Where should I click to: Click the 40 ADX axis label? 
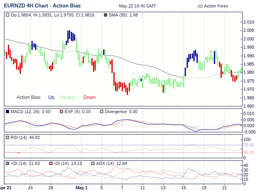click(246, 165)
